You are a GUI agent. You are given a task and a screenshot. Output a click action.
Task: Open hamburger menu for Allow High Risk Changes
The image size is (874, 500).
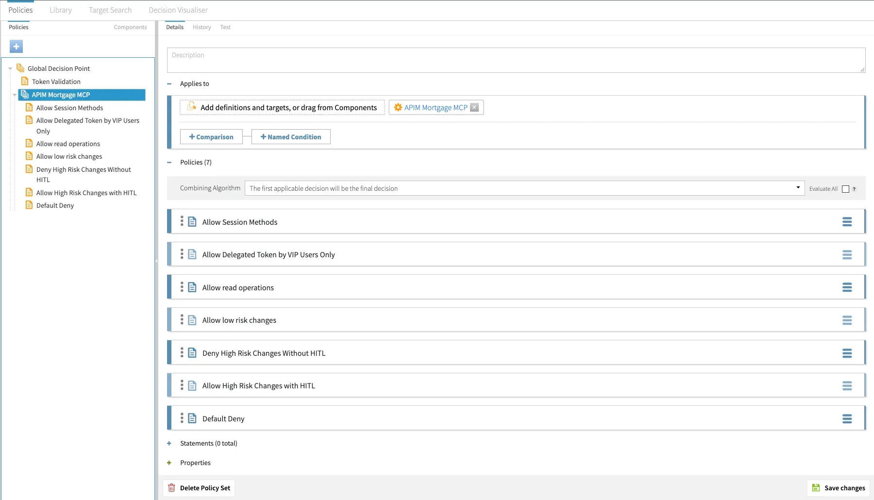click(x=847, y=386)
